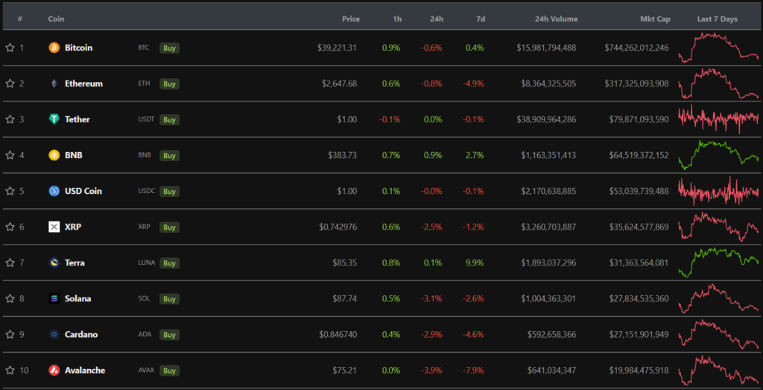Click the Bitcoin coin logo icon

[x=54, y=48]
